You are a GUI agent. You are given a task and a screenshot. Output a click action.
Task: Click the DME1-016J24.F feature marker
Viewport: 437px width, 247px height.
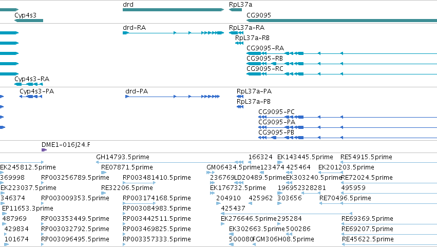pyautogui.click(x=44, y=150)
